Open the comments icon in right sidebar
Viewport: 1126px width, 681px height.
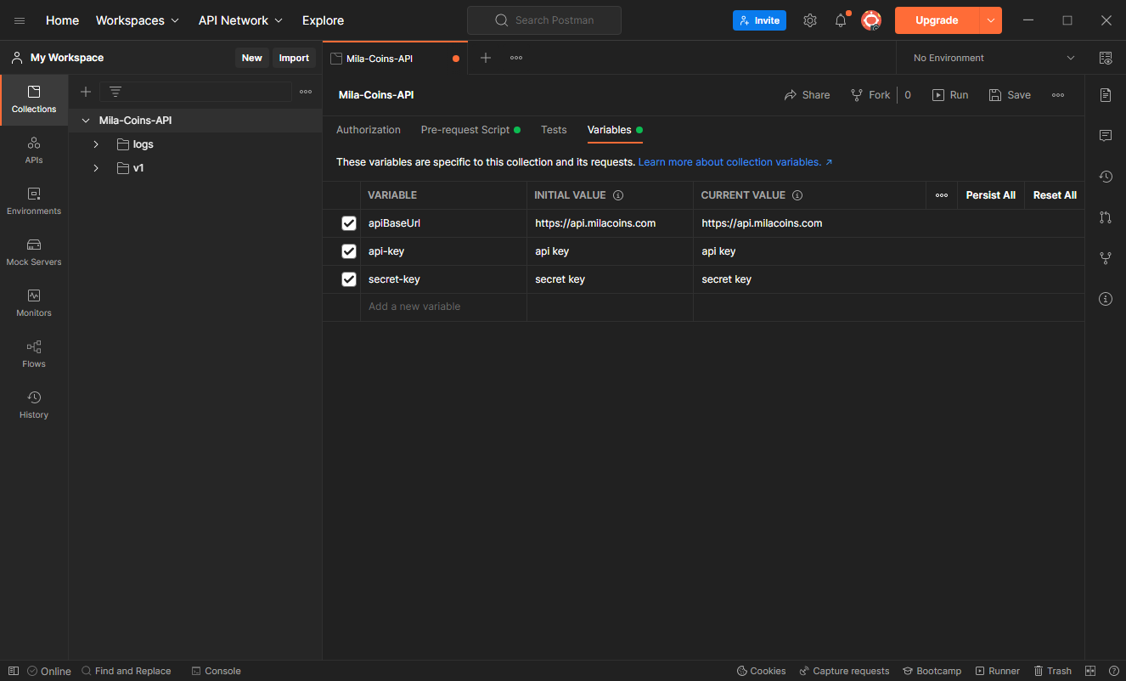(1106, 136)
